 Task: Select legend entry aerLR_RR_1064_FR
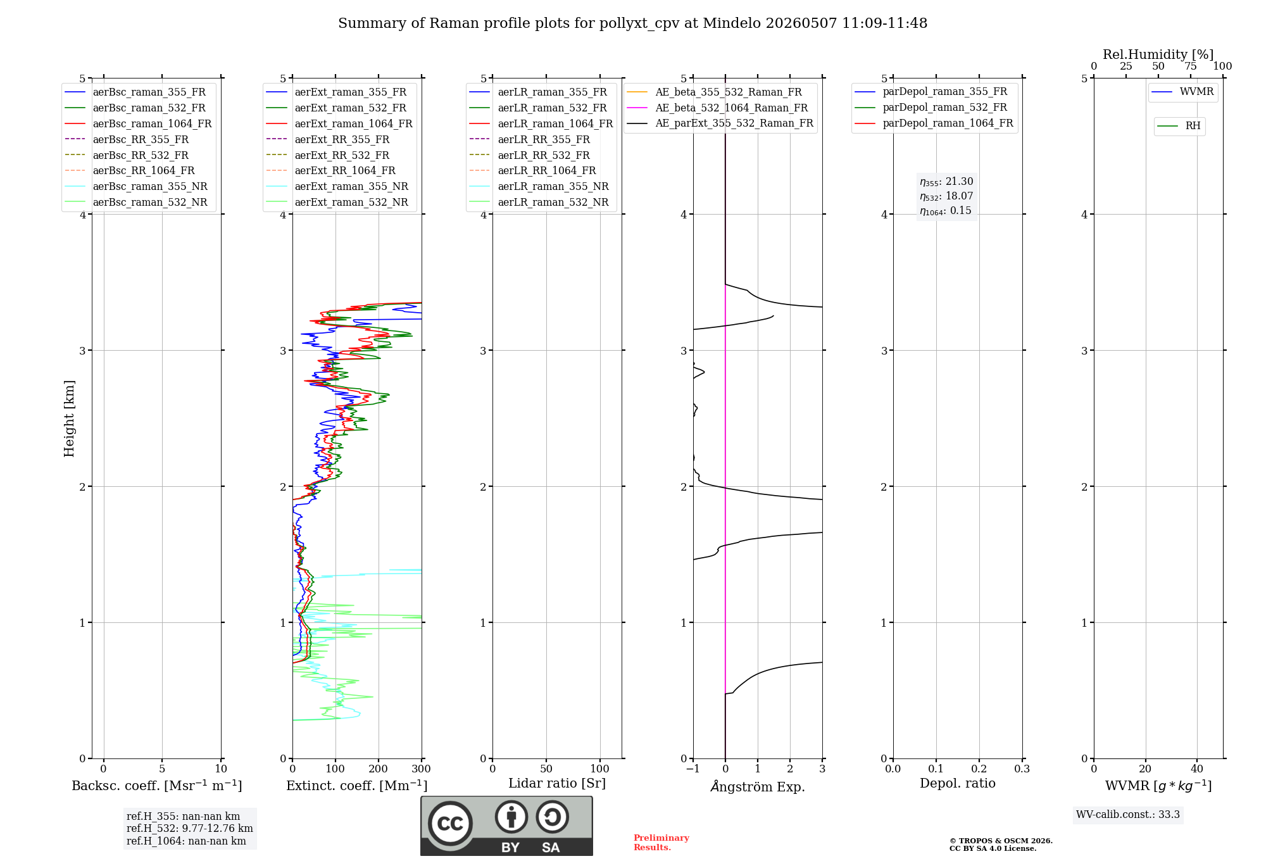click(x=533, y=171)
